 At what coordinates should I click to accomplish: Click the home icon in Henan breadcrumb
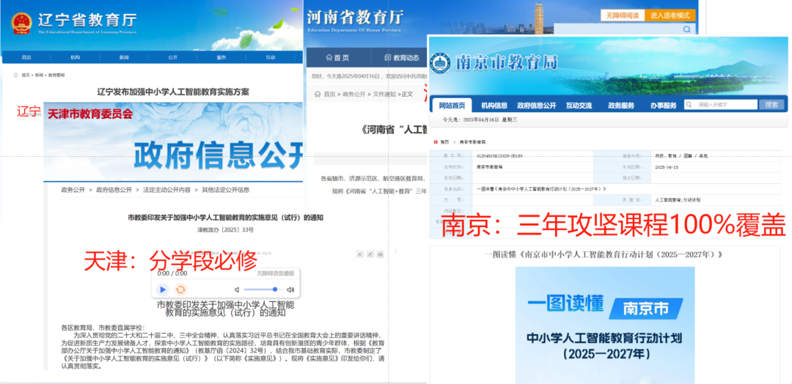[318, 94]
